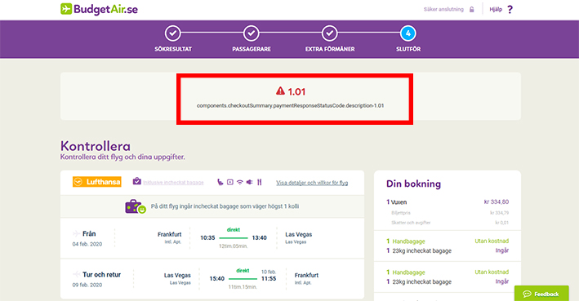Open the Feedback button
Screen dimensions: 579x301
[x=541, y=294]
